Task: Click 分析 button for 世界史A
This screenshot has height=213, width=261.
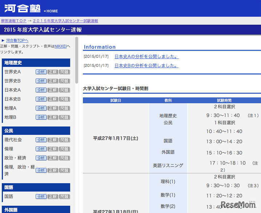Action: point(41,72)
